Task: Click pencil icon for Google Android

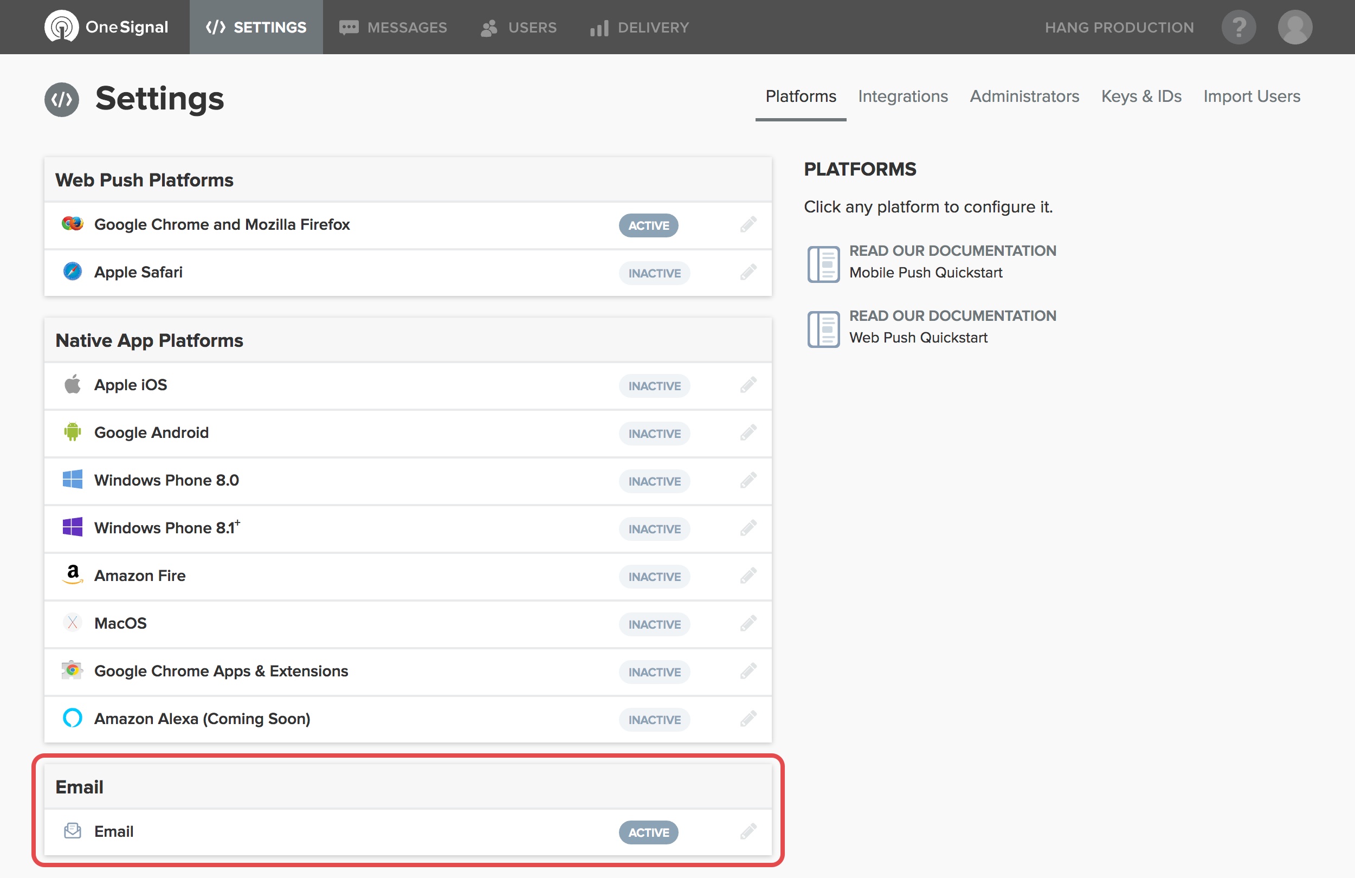Action: tap(748, 432)
